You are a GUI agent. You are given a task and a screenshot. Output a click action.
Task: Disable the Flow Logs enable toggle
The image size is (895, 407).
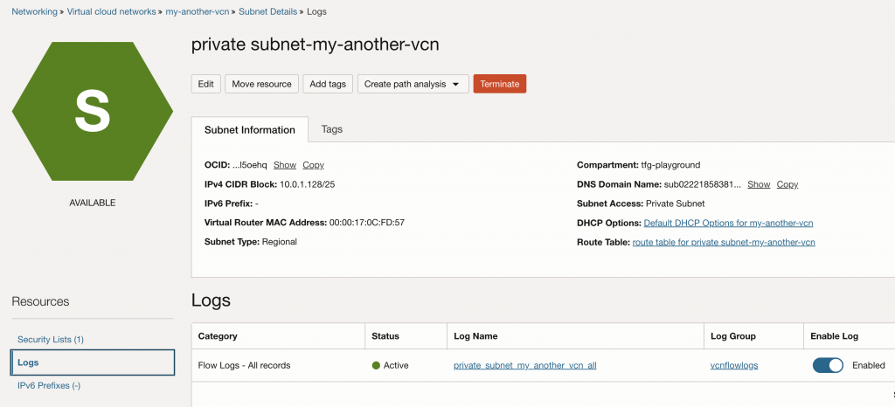828,365
